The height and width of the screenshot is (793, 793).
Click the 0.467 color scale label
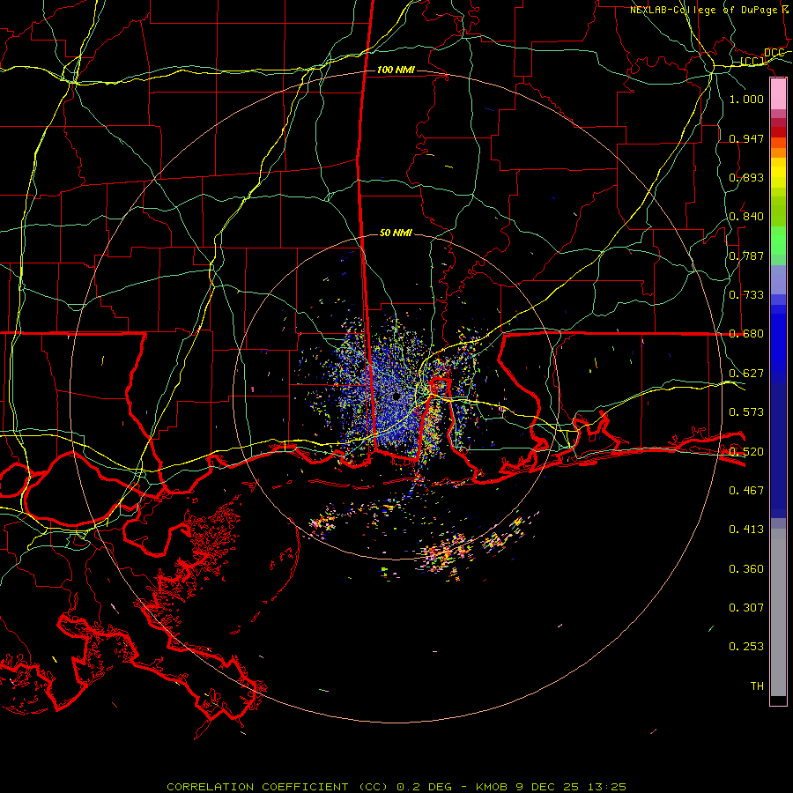click(746, 491)
